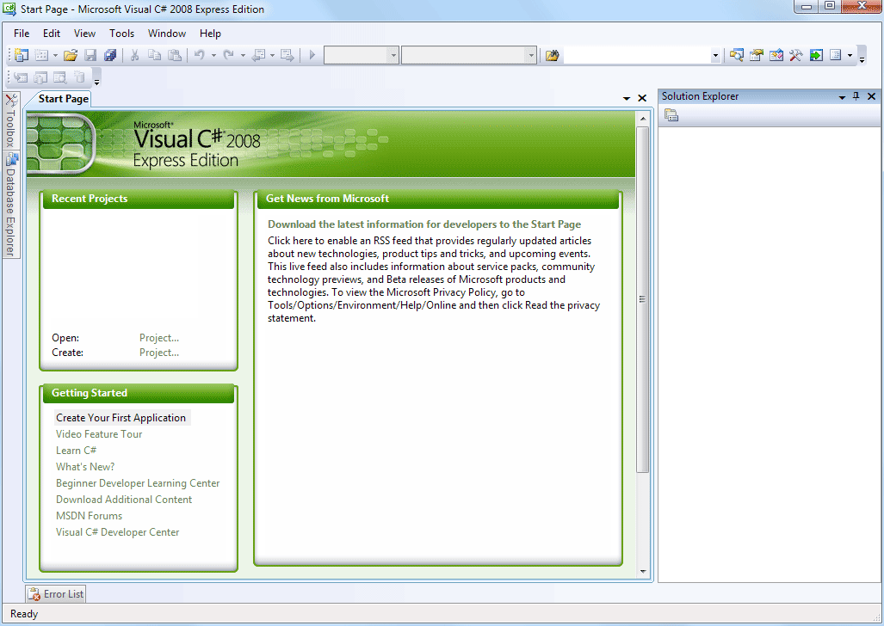This screenshot has height=626, width=884.
Task: Click Create Your First Application link
Action: pos(121,418)
